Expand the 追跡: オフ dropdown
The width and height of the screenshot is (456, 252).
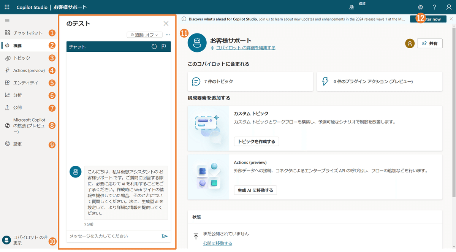(144, 35)
